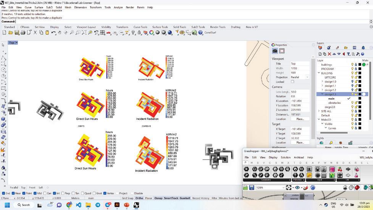Click the padlock Lock objects icon
Viewport: 373px width, 210px height.
[x=139, y=32]
